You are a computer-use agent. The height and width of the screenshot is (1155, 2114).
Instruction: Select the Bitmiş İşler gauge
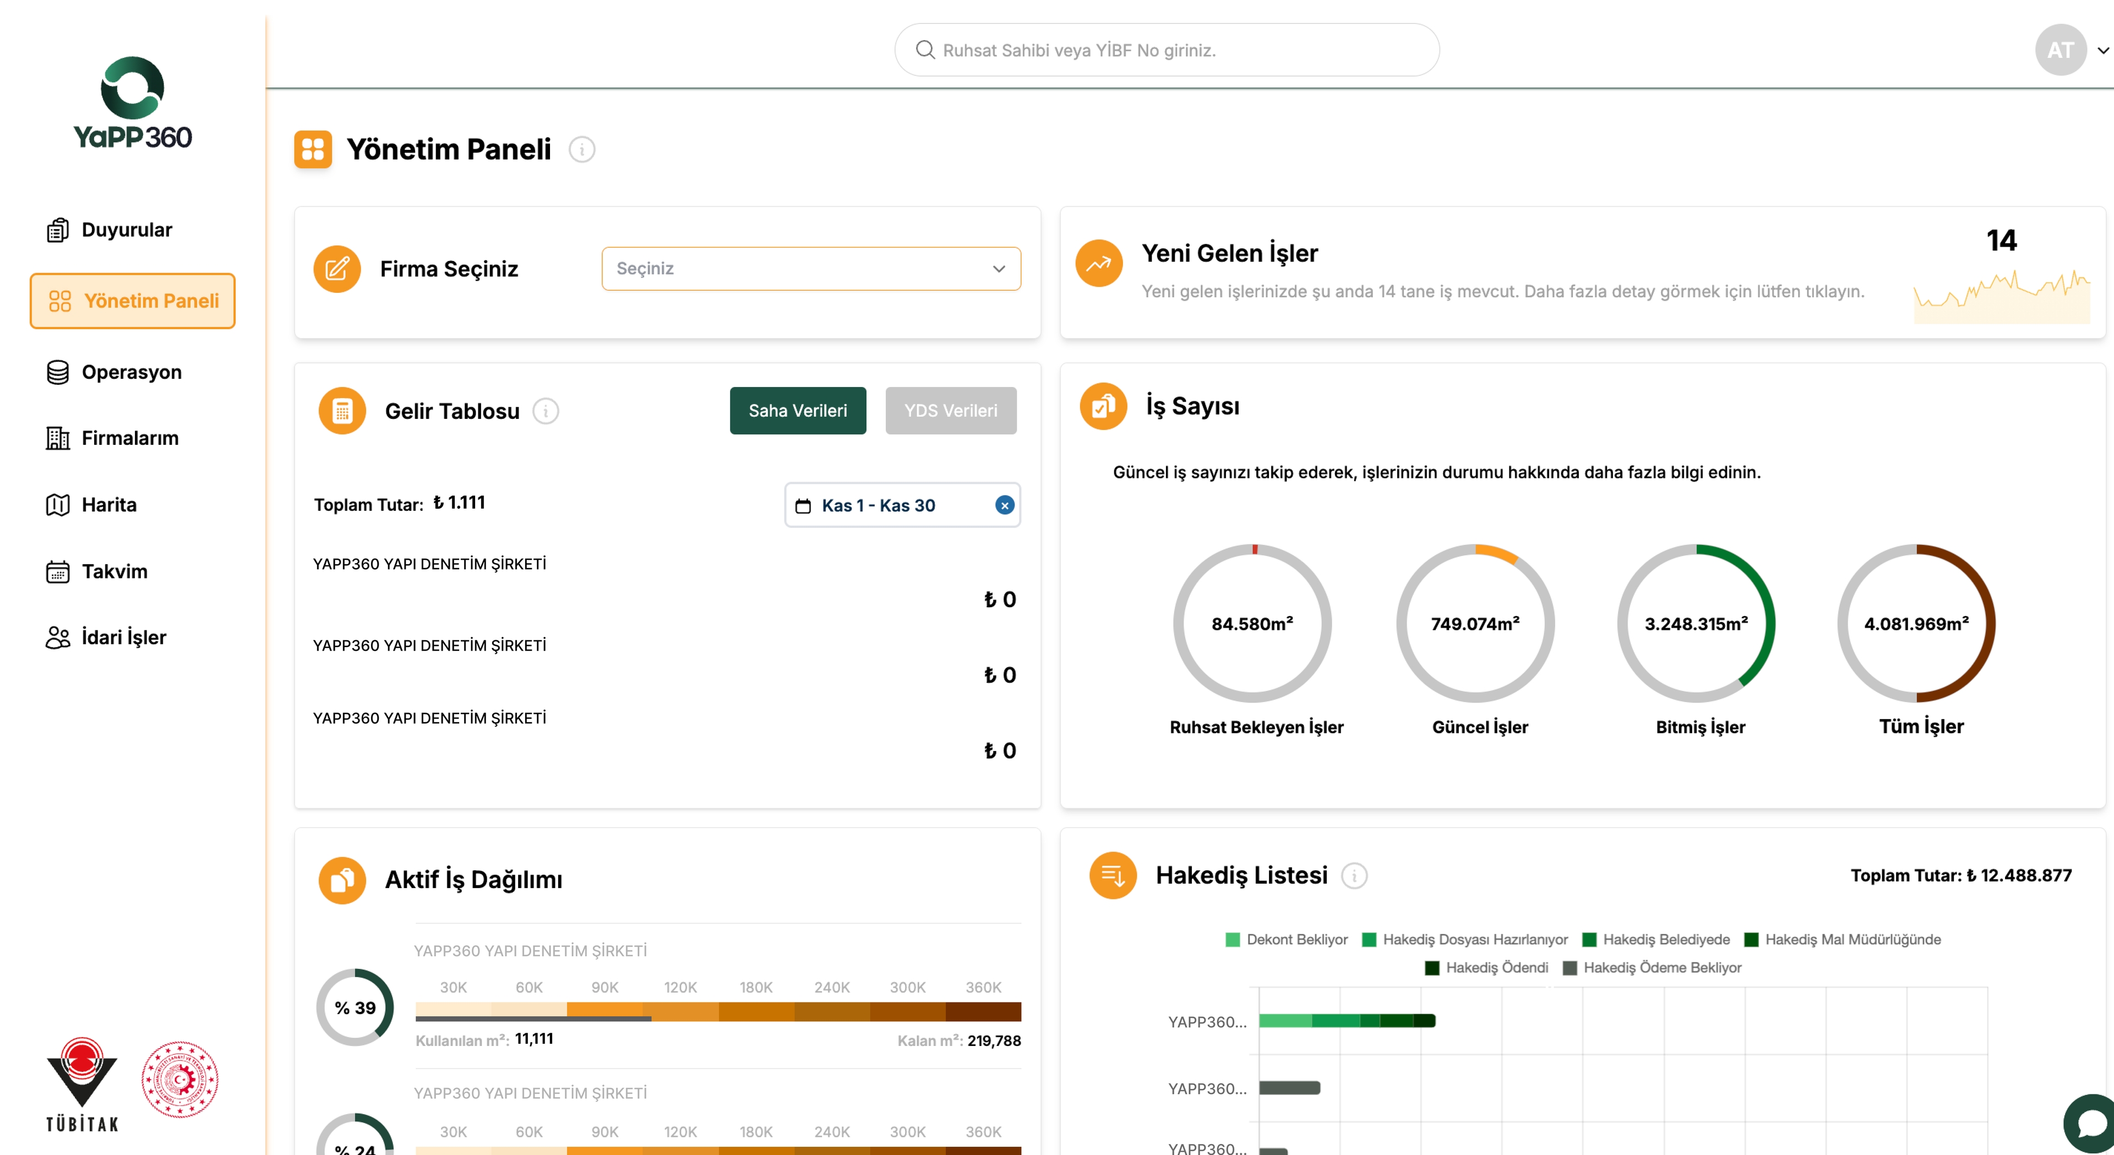[1696, 623]
